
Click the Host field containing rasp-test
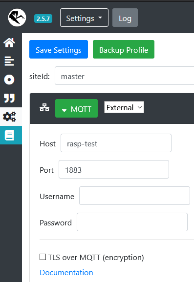(116, 143)
